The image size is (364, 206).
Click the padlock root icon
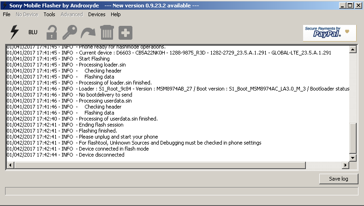[52, 32]
